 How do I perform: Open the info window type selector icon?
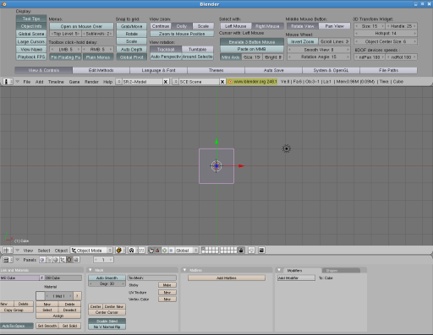(x=8, y=82)
